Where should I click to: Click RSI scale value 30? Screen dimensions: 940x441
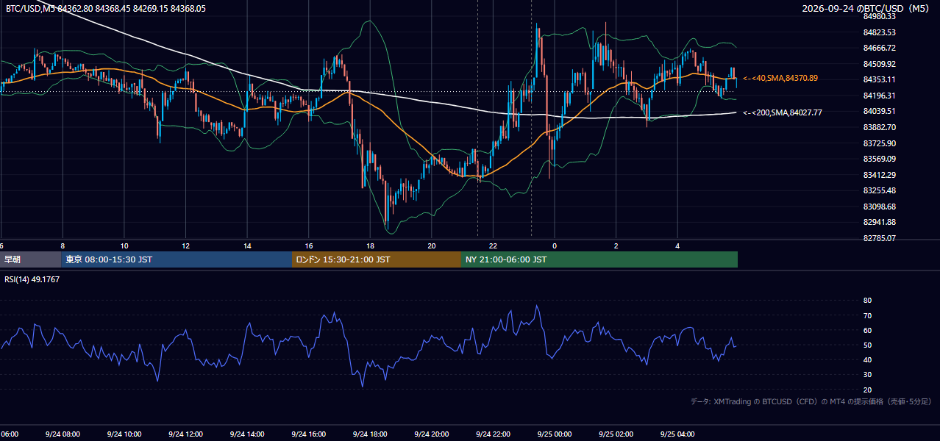[867, 374]
